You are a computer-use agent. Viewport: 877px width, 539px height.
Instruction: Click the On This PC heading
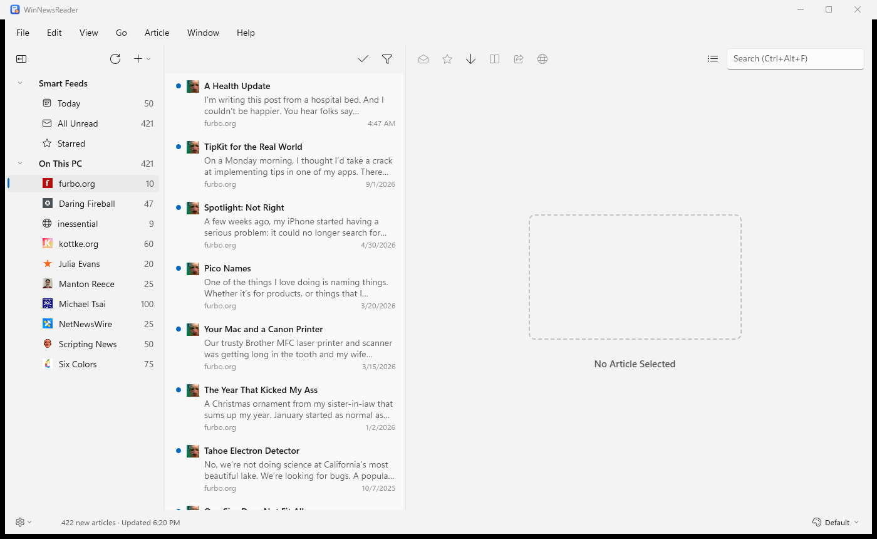point(60,164)
